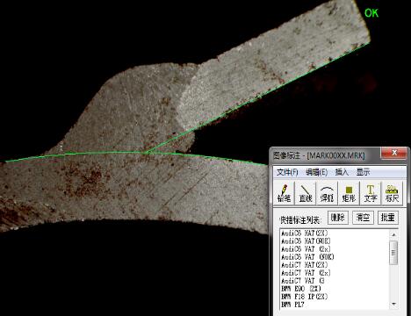Open the 编辑(E) menu

[x=316, y=172]
